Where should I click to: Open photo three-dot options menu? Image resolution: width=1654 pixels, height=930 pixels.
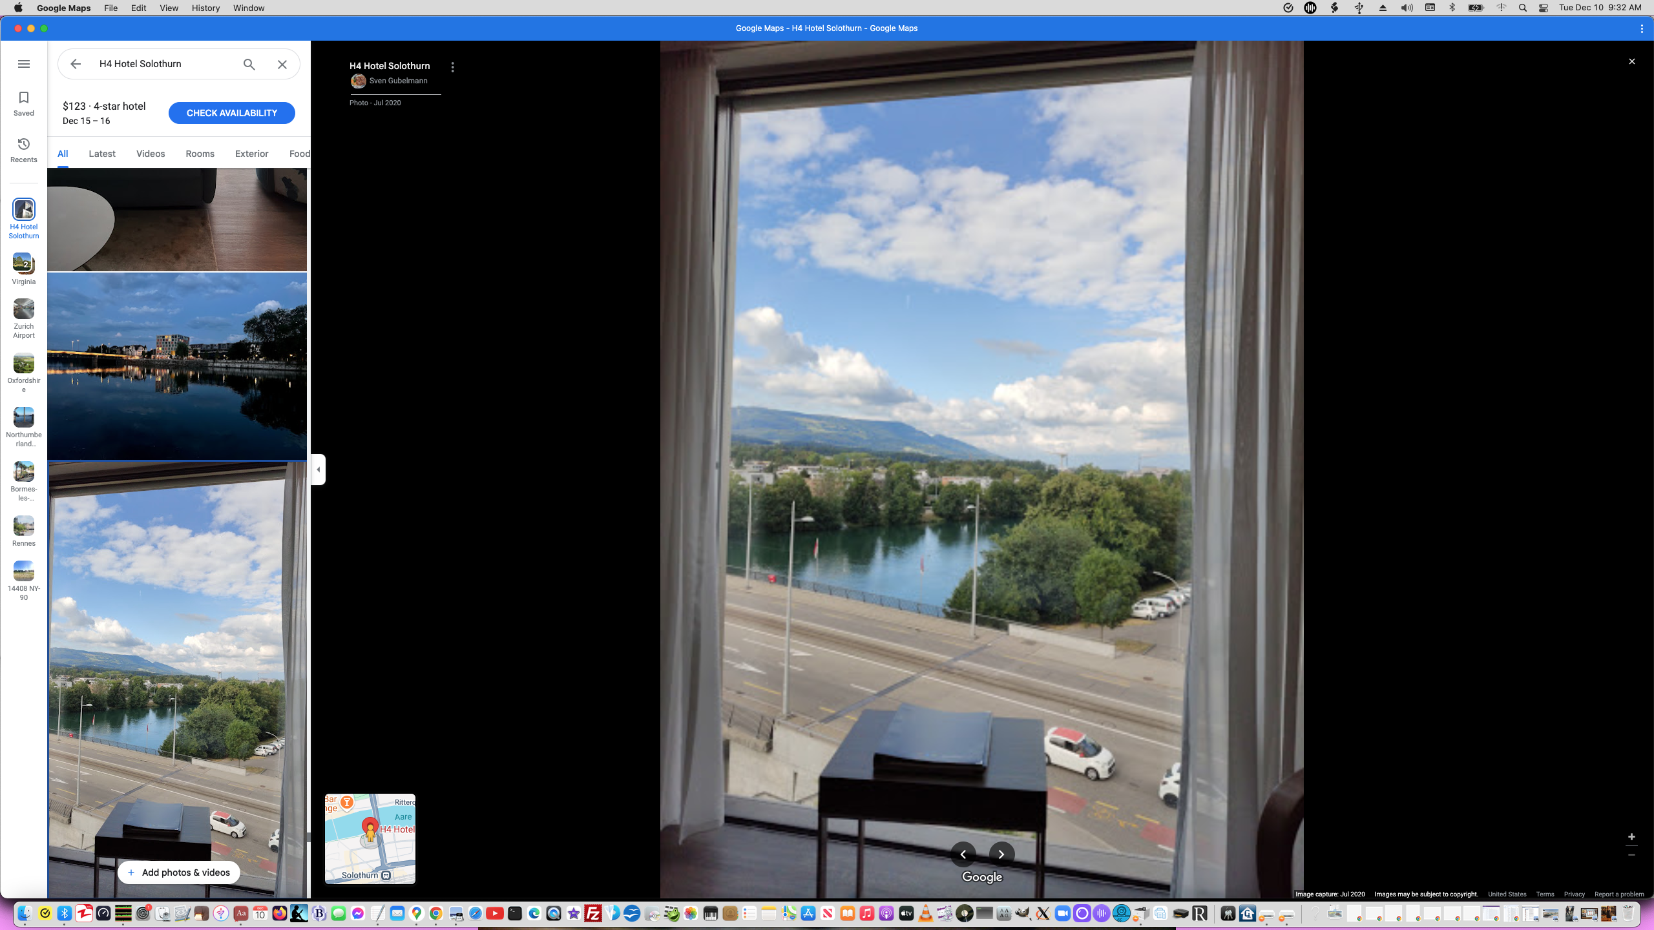(452, 67)
